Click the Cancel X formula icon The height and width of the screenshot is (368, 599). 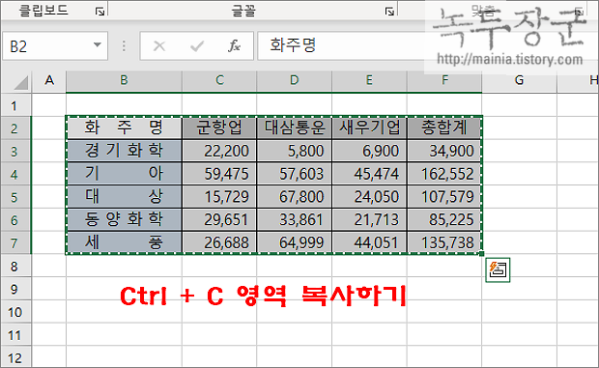click(x=158, y=46)
